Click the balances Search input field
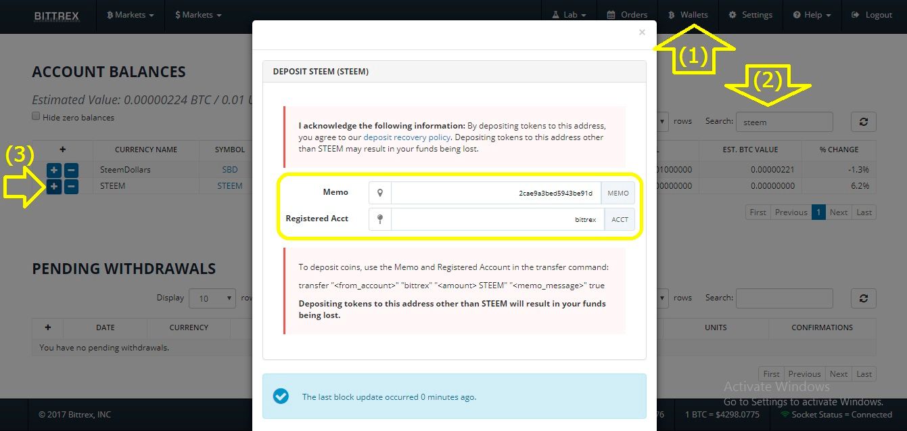This screenshot has height=431, width=907. [x=784, y=122]
